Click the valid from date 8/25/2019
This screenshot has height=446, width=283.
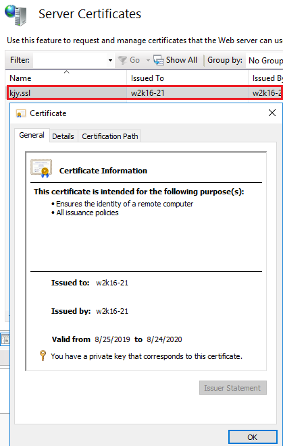(113, 339)
